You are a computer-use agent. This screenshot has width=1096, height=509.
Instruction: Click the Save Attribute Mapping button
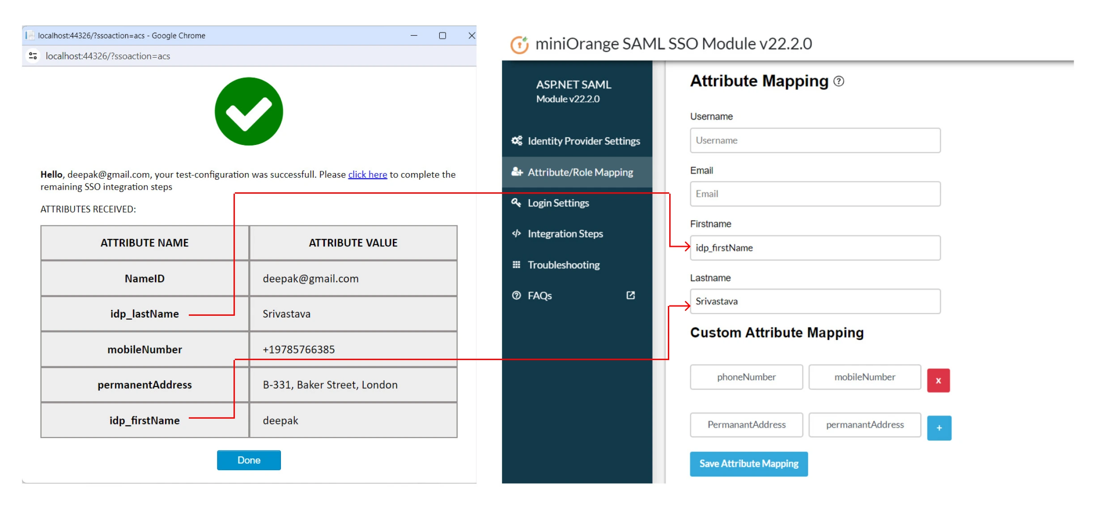point(748,464)
